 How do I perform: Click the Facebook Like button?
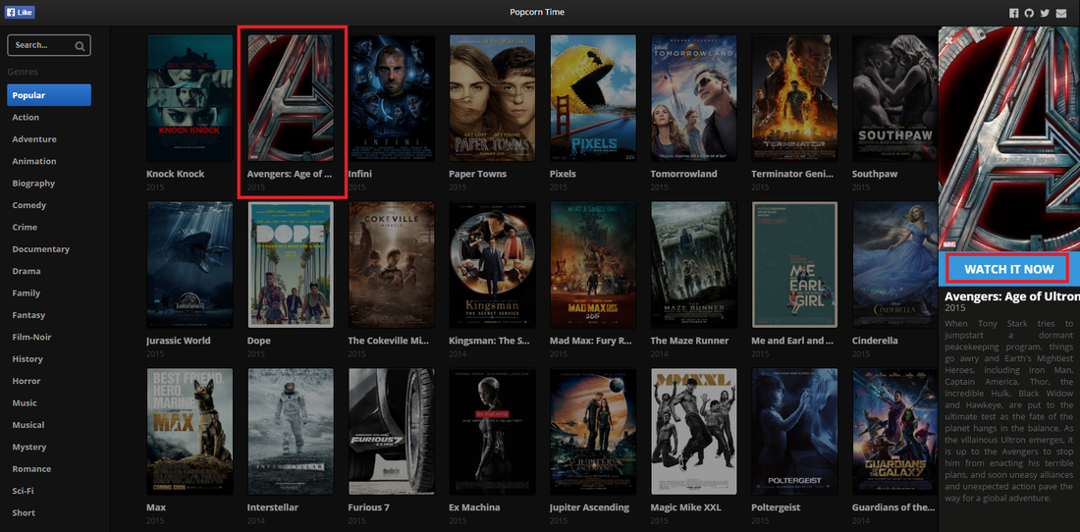[19, 13]
